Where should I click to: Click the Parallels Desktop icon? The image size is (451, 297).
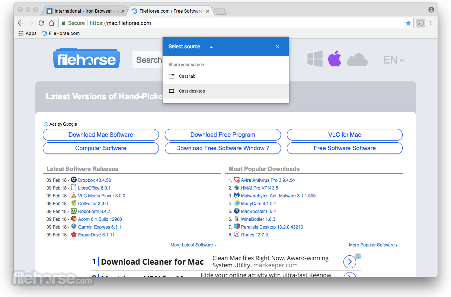(x=237, y=227)
